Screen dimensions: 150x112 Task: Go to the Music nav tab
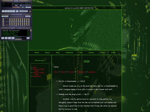(x=102, y=53)
